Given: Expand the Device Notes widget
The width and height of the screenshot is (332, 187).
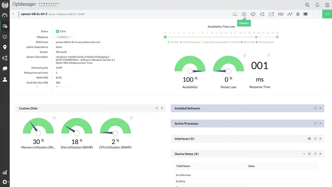Looking at the screenshot, I should coord(320,154).
